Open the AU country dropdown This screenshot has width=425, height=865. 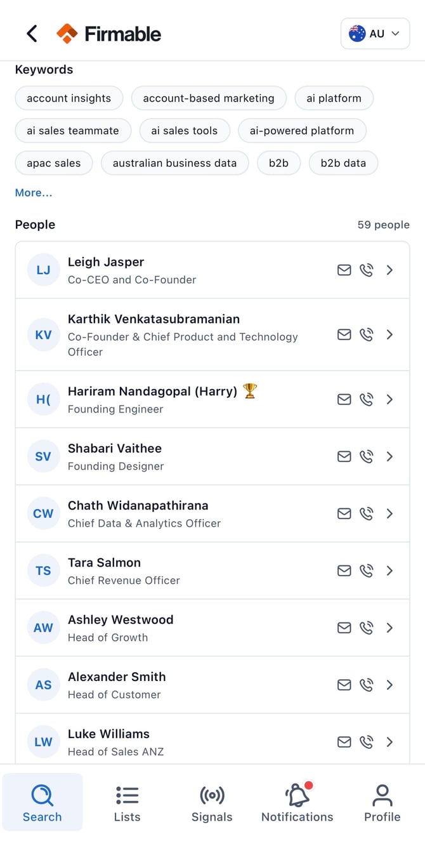(375, 34)
